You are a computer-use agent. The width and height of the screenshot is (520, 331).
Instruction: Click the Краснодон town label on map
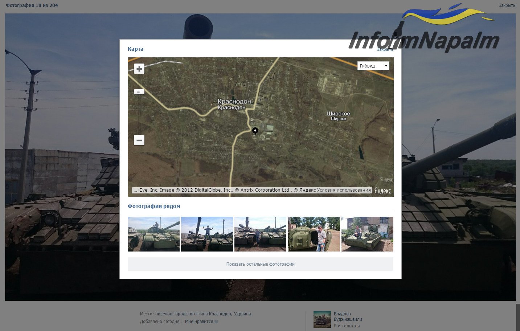click(234, 102)
